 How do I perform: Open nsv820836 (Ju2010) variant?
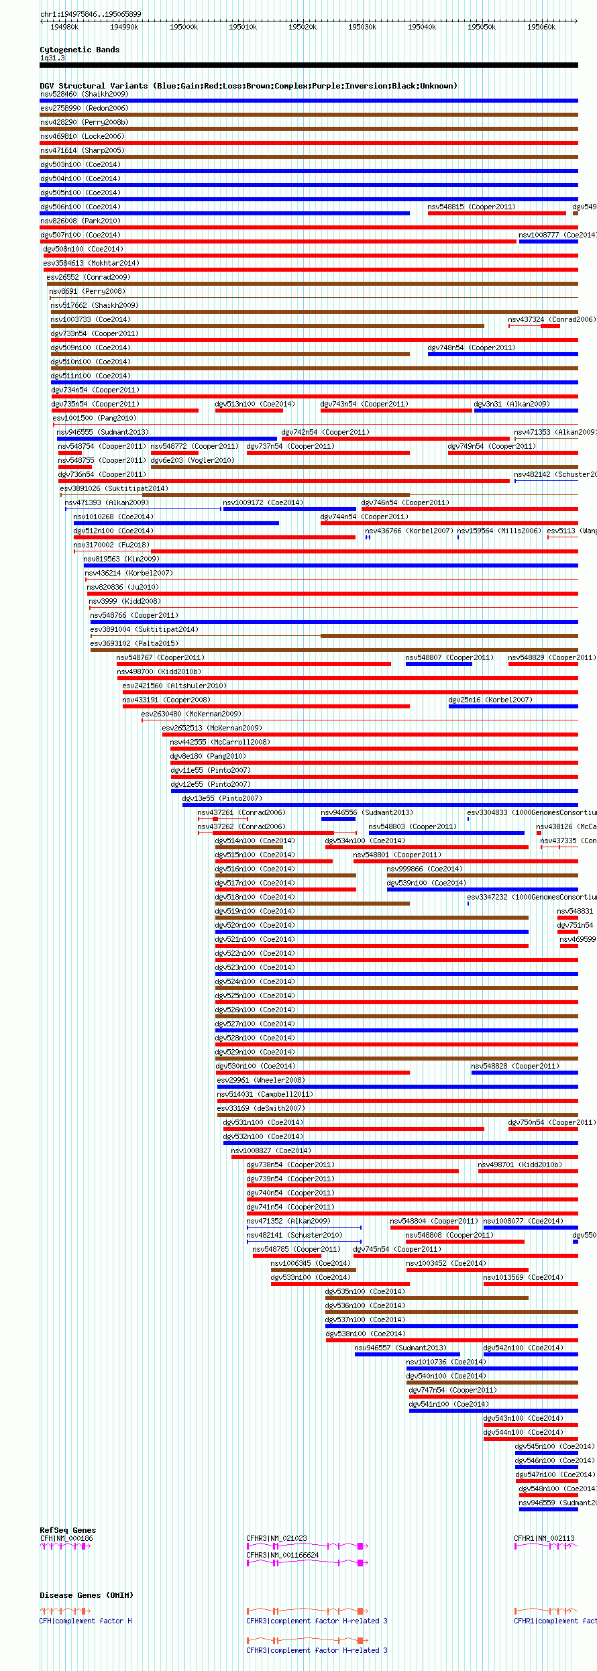(x=123, y=587)
